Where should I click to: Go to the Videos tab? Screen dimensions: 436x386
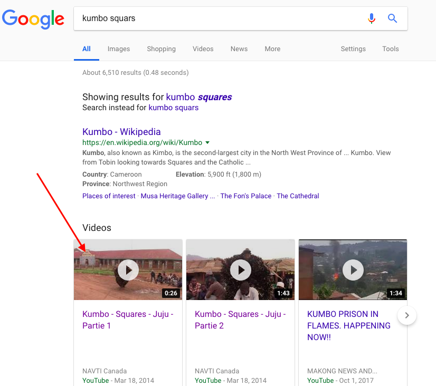pyautogui.click(x=203, y=49)
